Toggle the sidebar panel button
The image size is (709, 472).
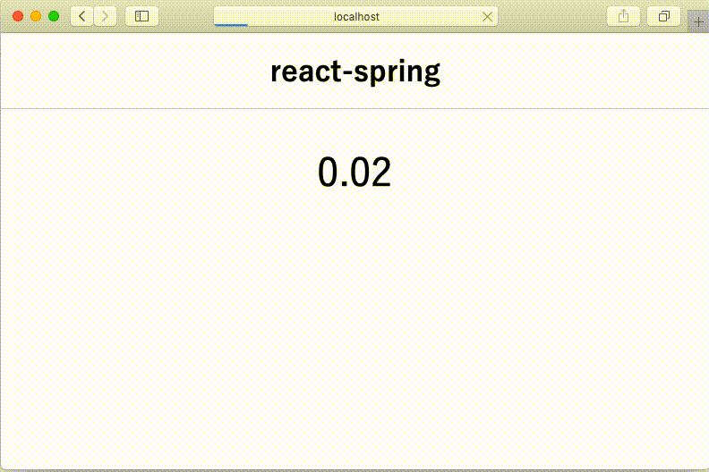pos(141,16)
